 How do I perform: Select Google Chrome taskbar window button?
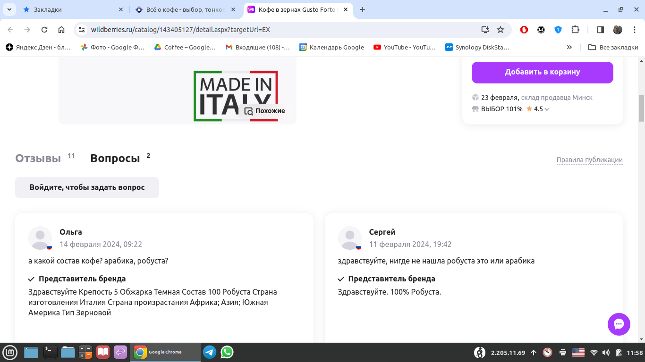coord(165,352)
